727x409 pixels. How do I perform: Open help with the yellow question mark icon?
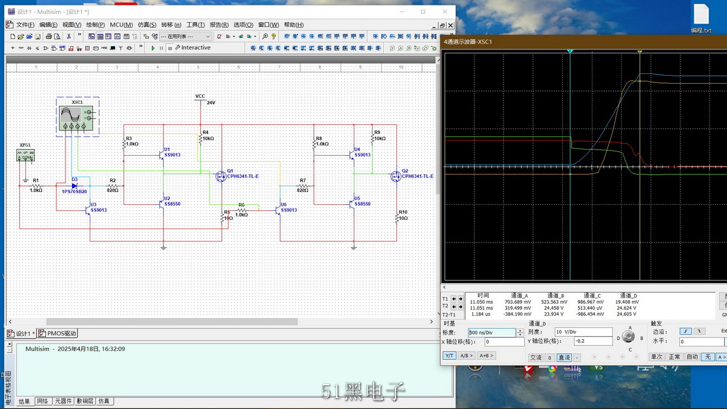(x=274, y=36)
